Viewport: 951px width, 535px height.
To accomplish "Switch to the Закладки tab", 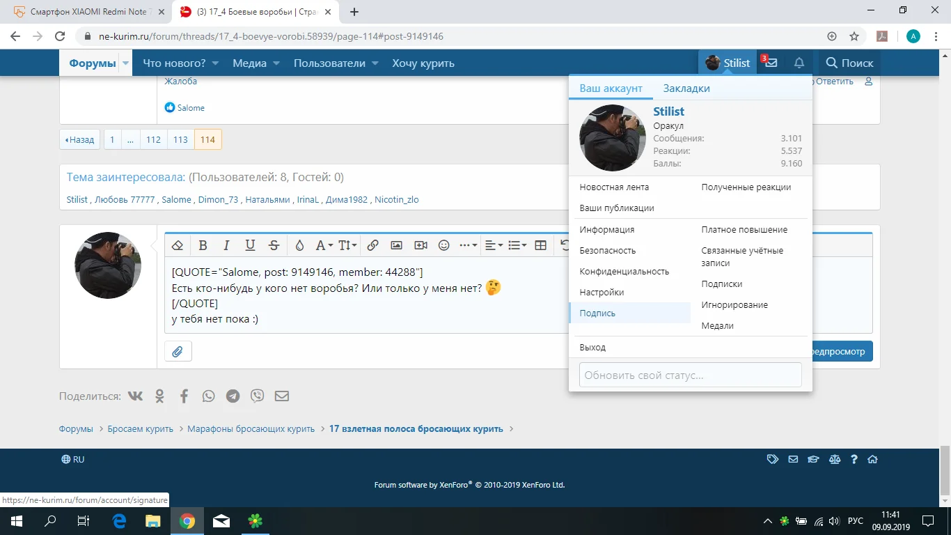I will [686, 88].
